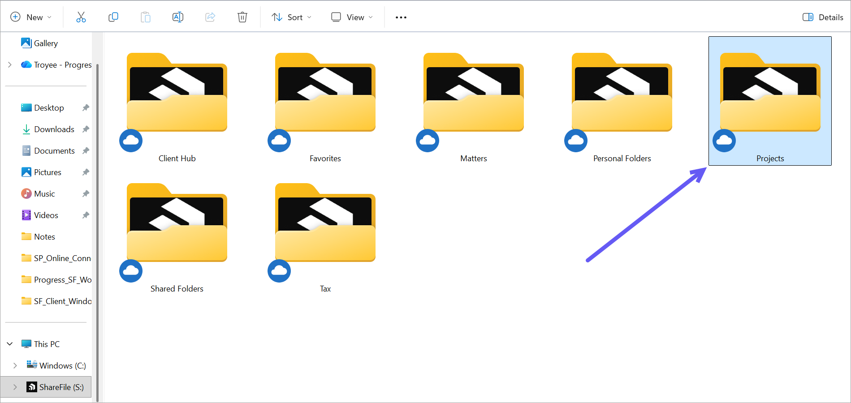The image size is (851, 403).
Task: Open the New menu
Action: [x=31, y=17]
